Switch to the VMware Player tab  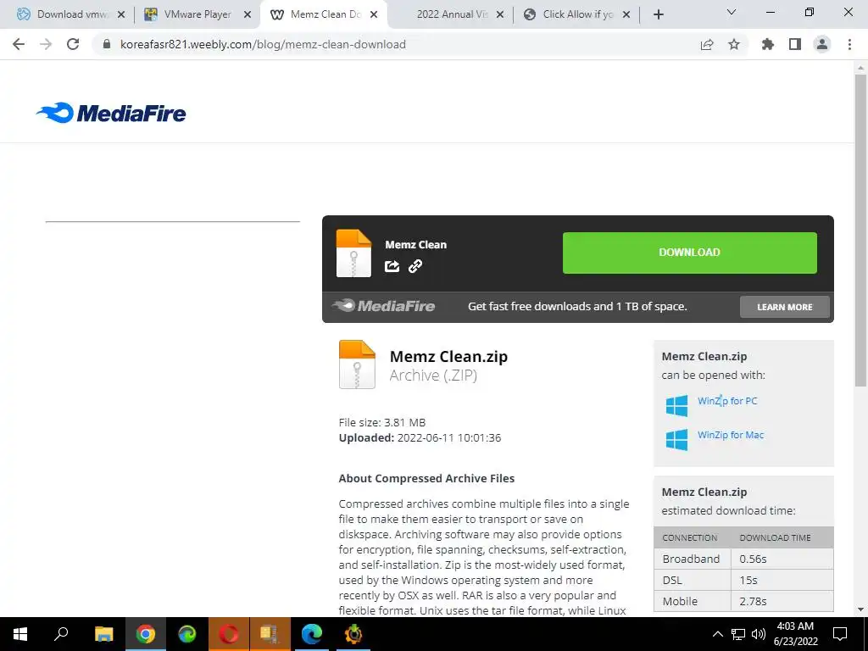tap(198, 14)
